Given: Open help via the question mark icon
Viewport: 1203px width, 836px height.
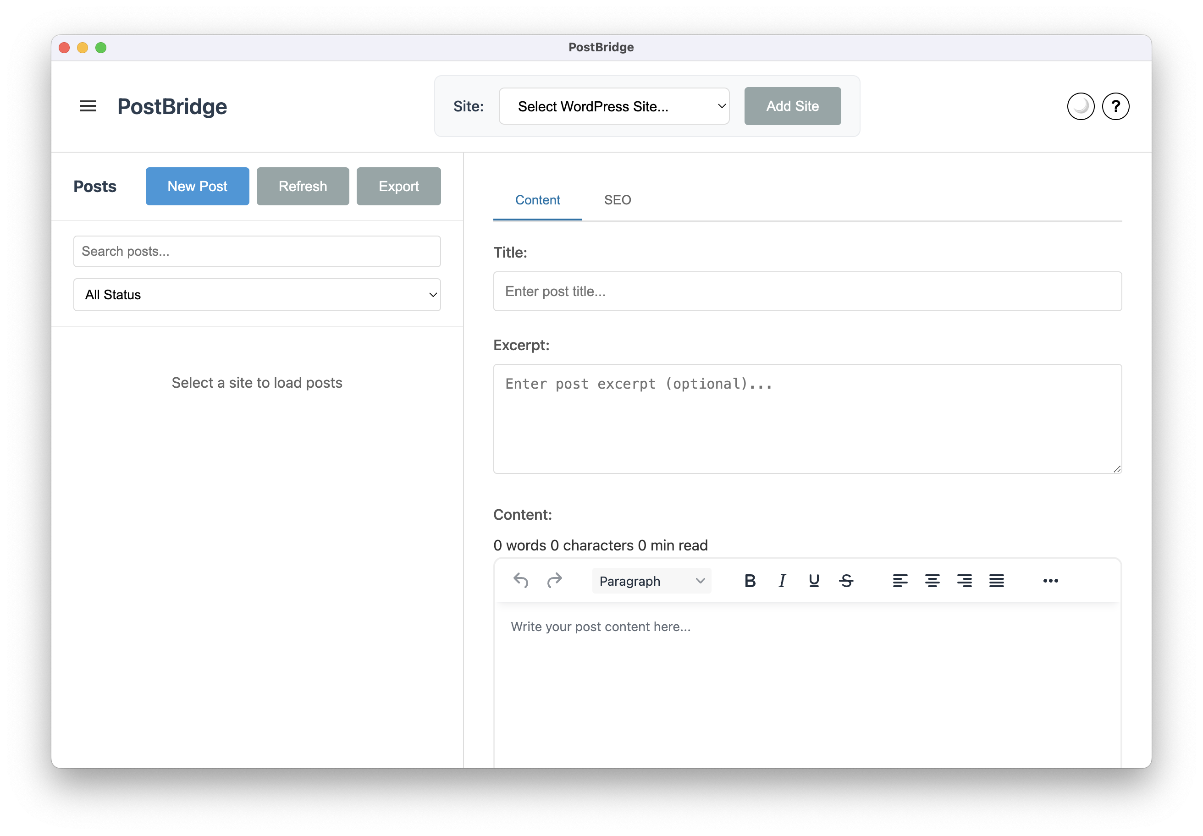Looking at the screenshot, I should (1115, 106).
